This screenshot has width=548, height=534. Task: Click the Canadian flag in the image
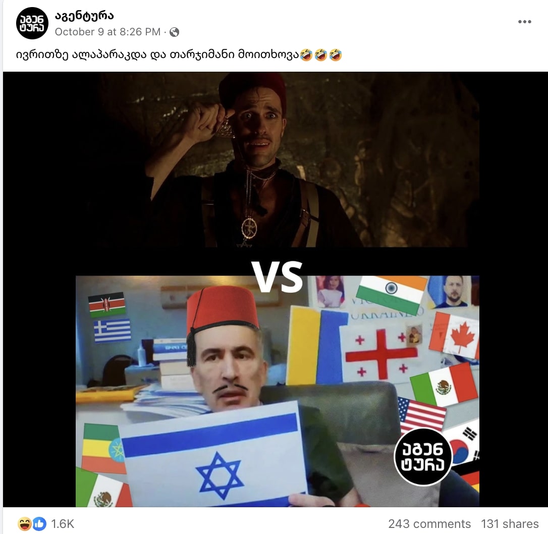coord(454,336)
